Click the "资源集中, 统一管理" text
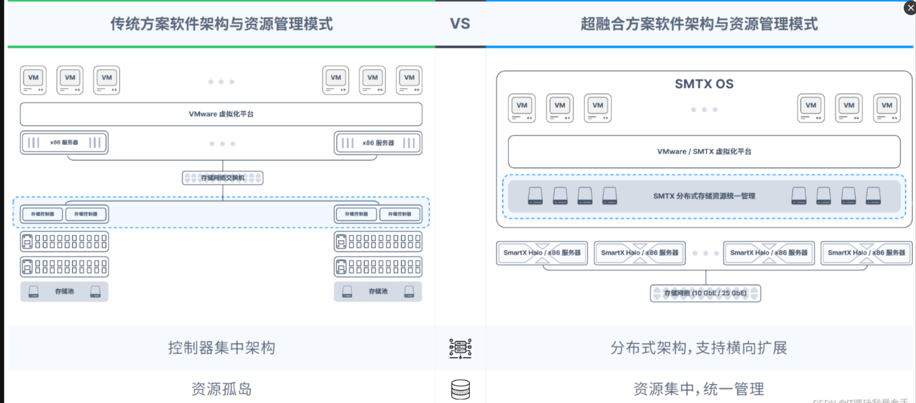 [x=699, y=389]
